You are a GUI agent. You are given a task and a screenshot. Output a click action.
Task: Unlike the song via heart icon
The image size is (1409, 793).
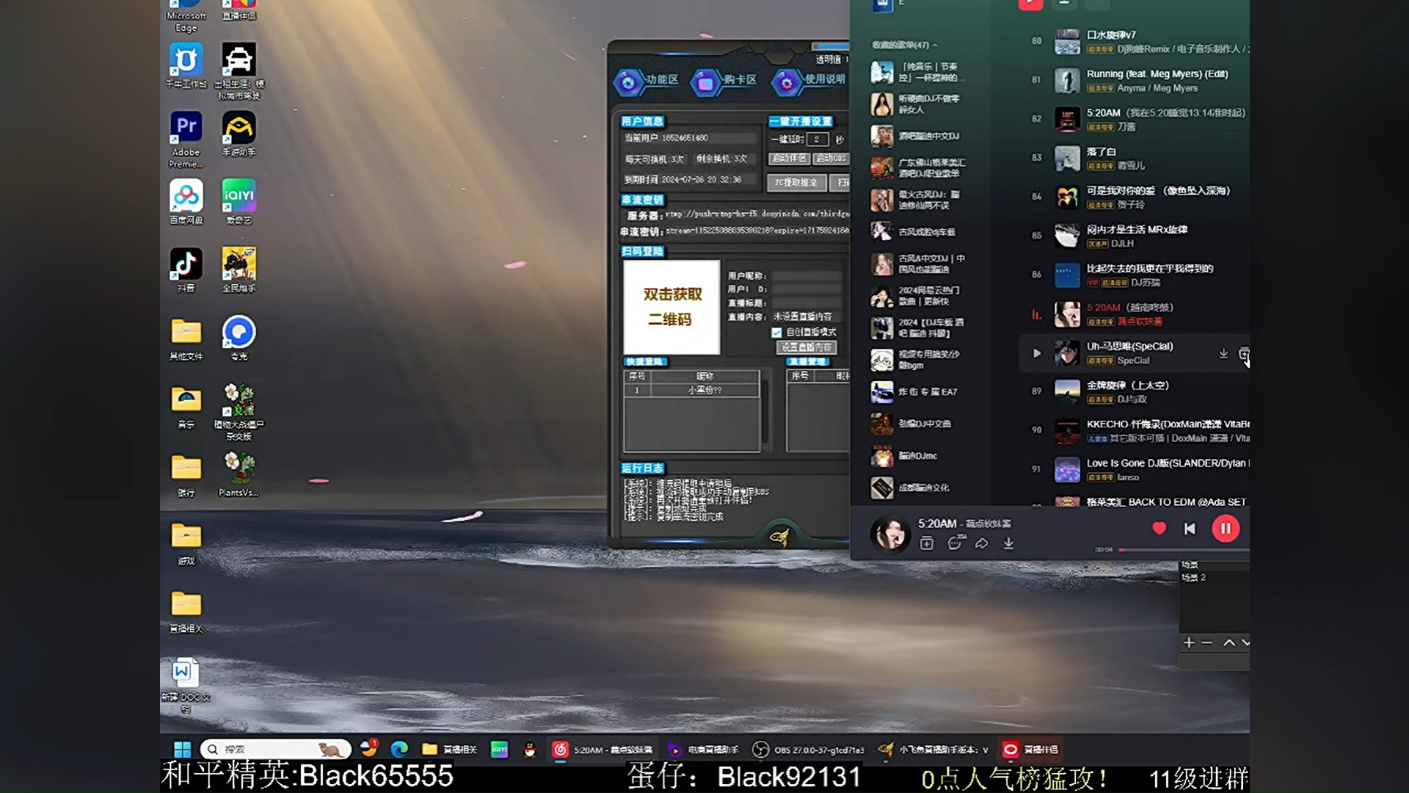point(1159,528)
